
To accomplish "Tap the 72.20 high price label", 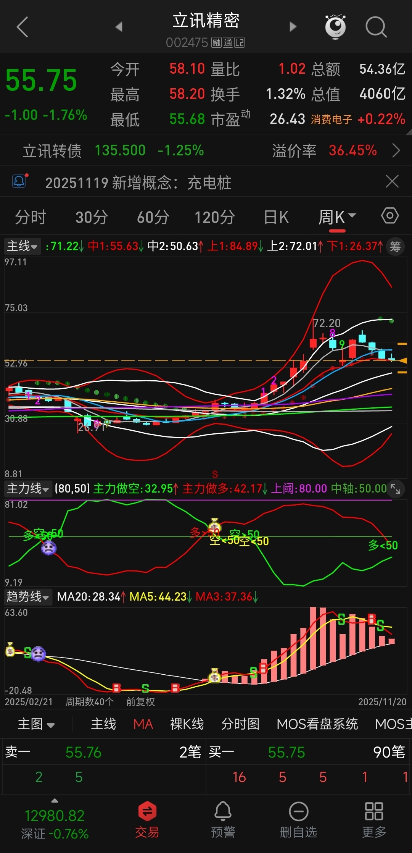I will (x=327, y=323).
